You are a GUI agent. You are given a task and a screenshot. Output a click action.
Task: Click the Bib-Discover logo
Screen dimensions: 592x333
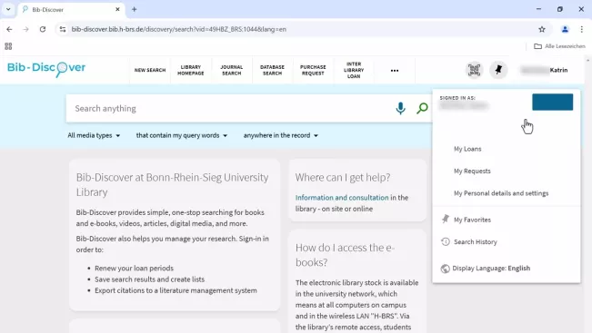click(x=46, y=69)
